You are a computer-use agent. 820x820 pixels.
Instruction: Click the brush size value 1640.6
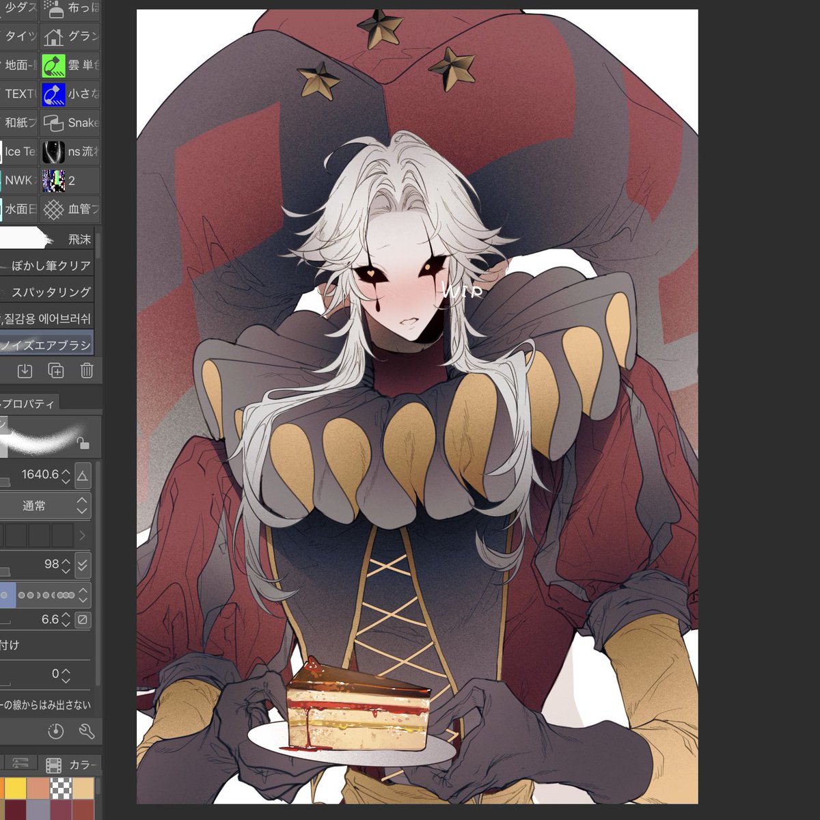pyautogui.click(x=39, y=474)
